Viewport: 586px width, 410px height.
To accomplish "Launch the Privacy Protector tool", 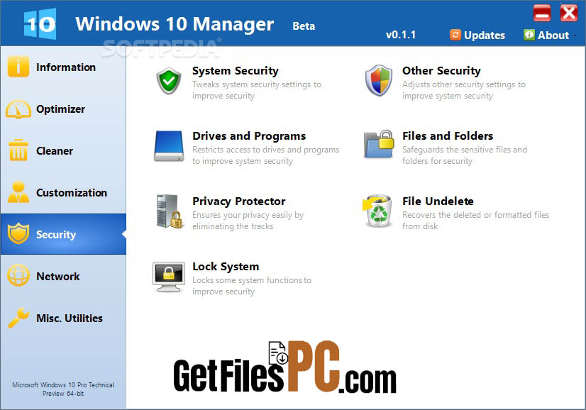I will (239, 201).
